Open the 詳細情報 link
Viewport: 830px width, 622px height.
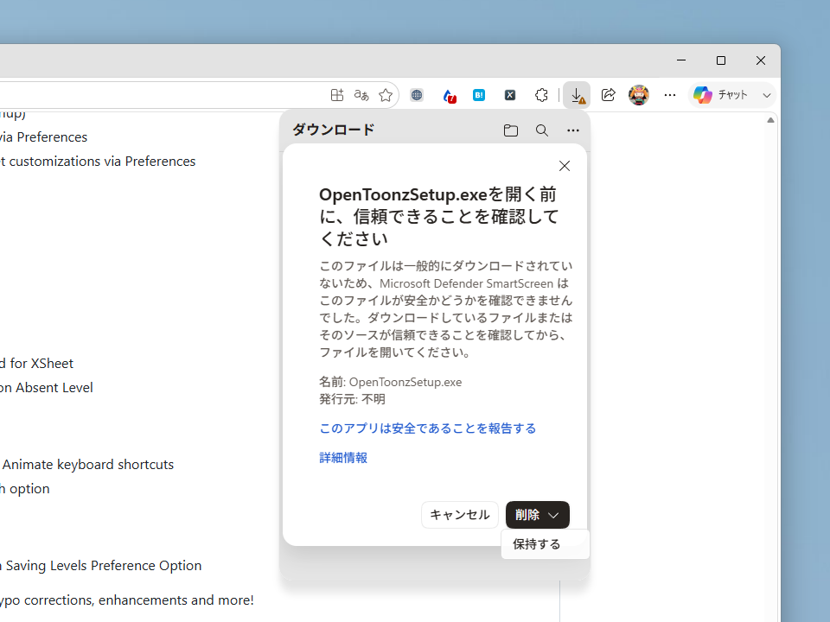click(343, 458)
